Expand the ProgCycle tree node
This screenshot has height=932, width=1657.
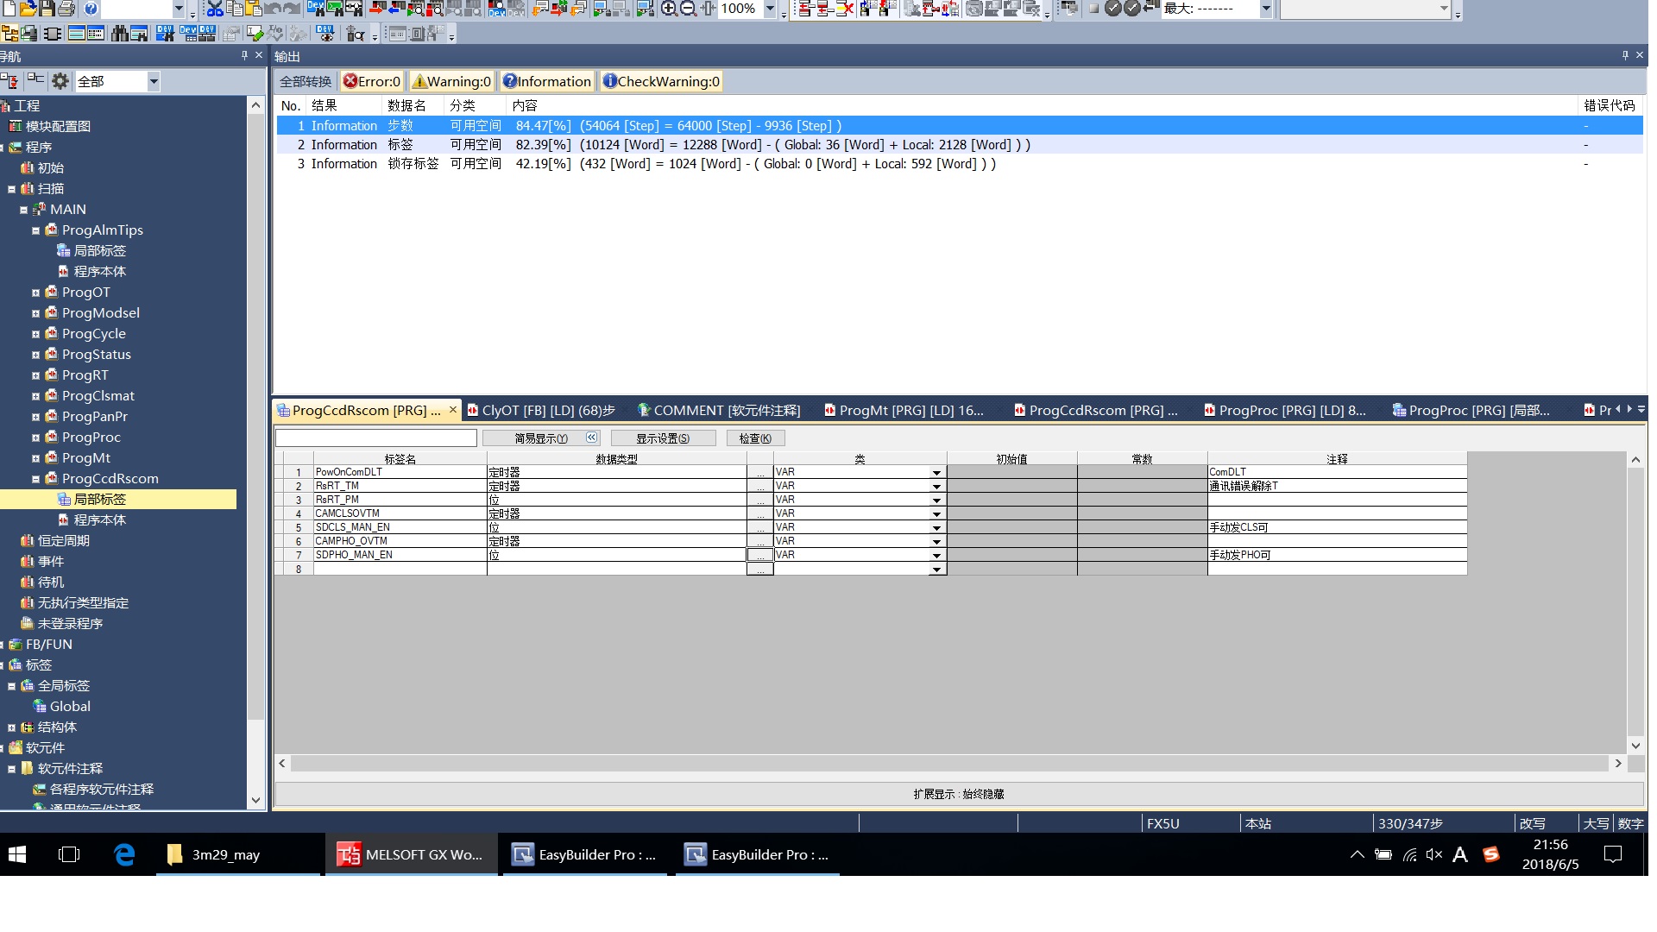click(36, 334)
